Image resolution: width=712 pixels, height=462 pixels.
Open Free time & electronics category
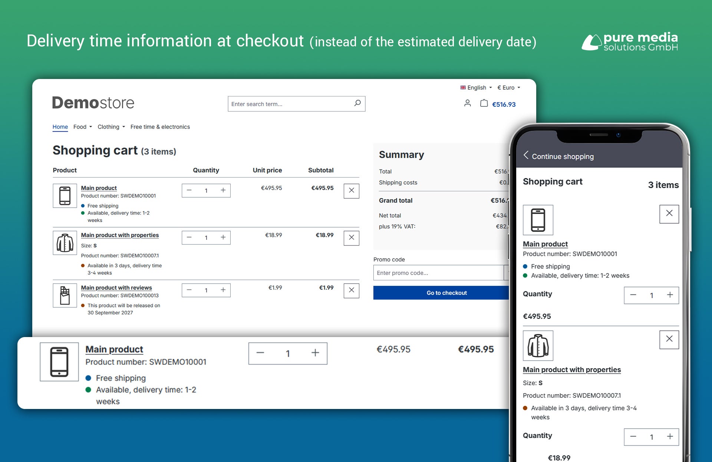click(x=160, y=127)
